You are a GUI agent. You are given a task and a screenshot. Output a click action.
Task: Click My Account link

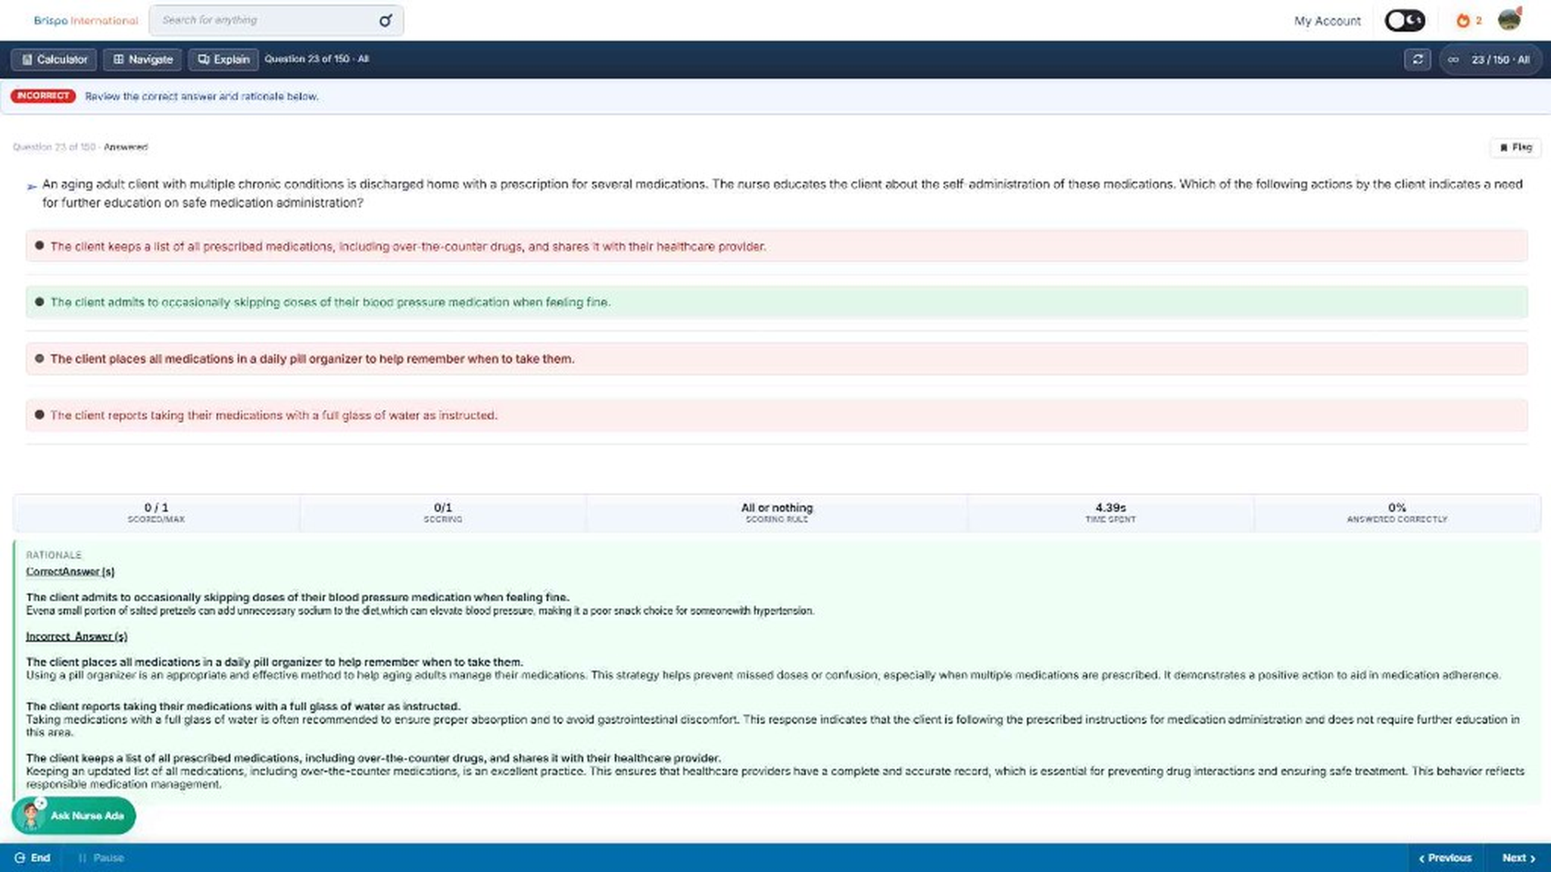tap(1327, 21)
